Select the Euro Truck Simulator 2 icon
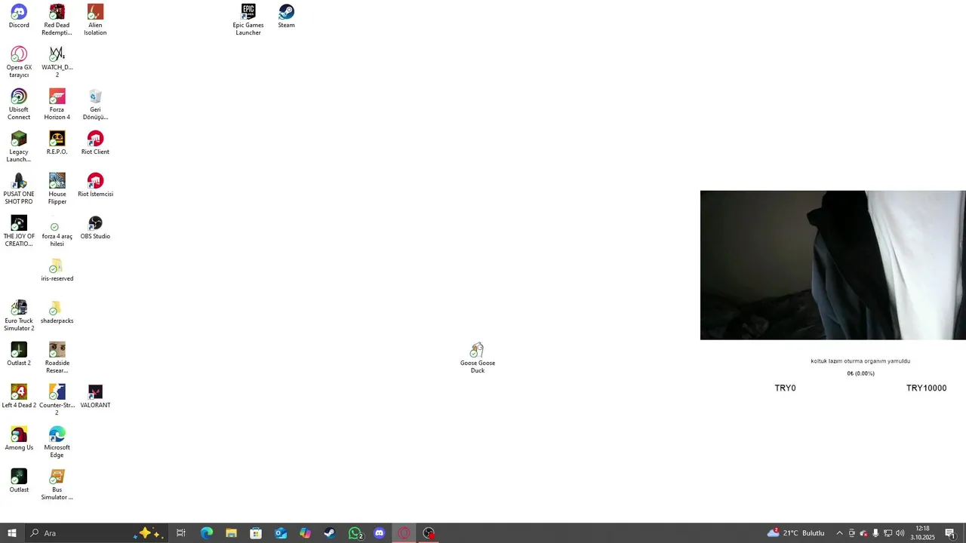The height and width of the screenshot is (543, 966). pyautogui.click(x=19, y=315)
